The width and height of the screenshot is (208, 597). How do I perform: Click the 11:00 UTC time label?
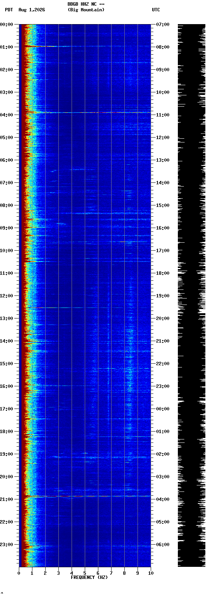click(163, 115)
